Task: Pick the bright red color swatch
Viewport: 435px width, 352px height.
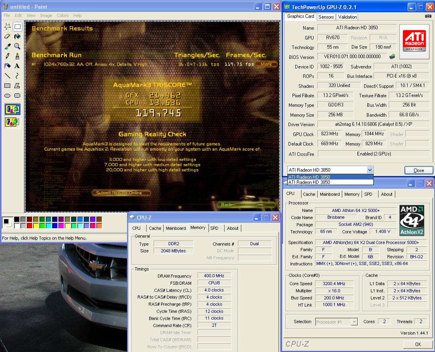Action: pos(29,225)
